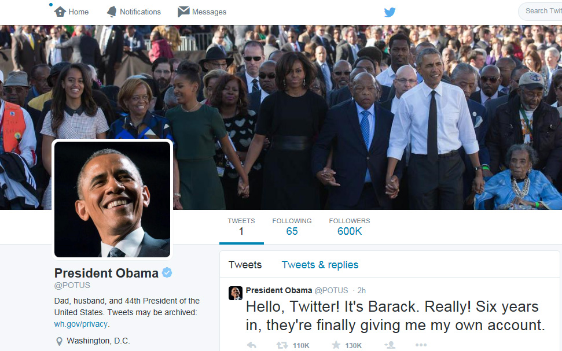The width and height of the screenshot is (562, 351).
Task: Click the verified badge next to President Obama
Action: [167, 272]
